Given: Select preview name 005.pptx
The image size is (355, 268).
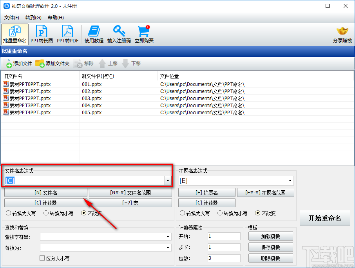Looking at the screenshot, I should coord(92,112).
